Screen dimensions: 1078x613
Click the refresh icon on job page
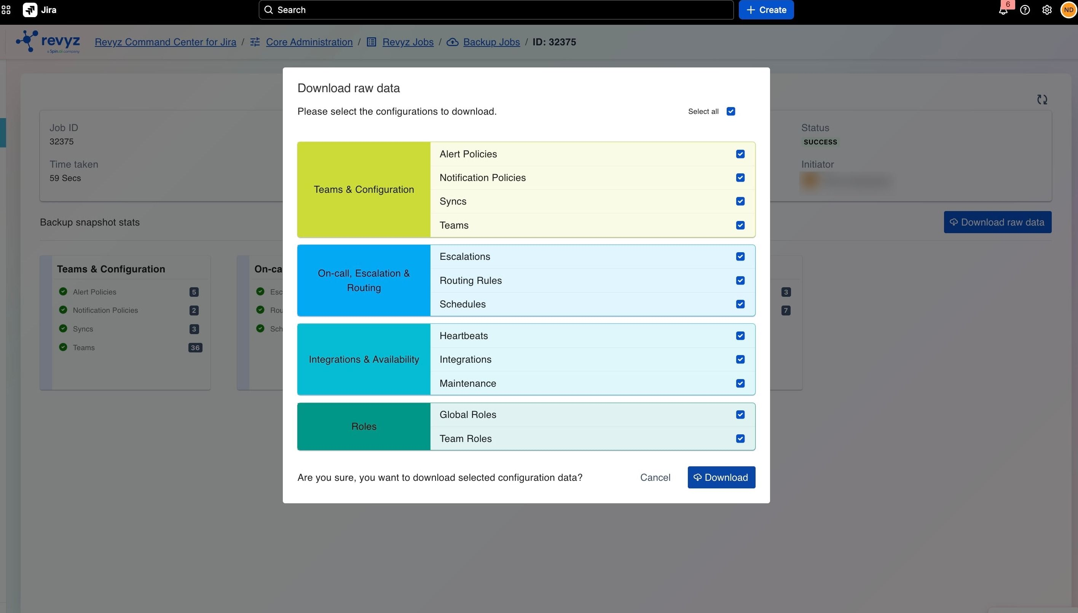coord(1042,99)
